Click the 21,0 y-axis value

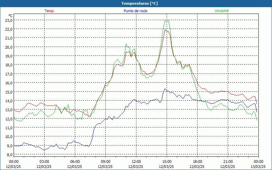[x=9, y=38]
